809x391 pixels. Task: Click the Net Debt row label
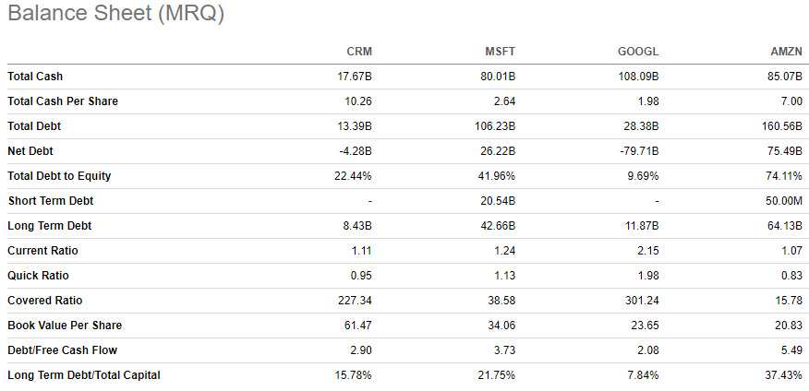click(30, 151)
